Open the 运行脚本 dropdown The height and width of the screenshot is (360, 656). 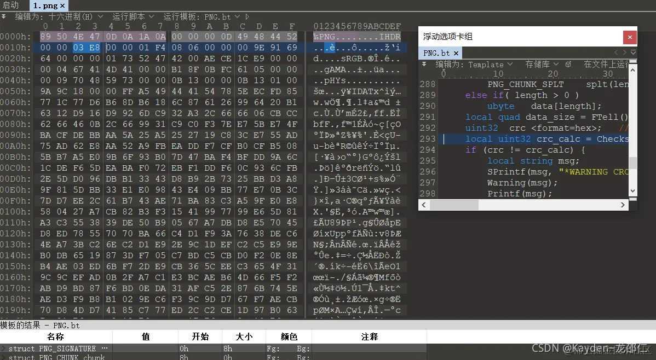click(x=133, y=17)
